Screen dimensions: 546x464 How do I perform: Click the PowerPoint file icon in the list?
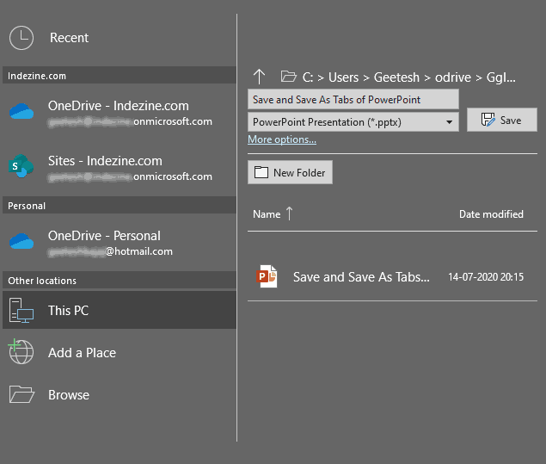[267, 277]
